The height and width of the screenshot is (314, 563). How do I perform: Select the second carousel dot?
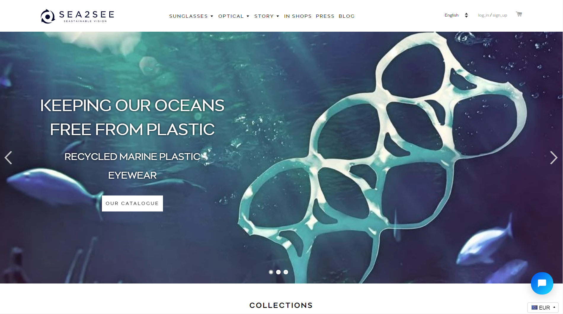coord(278,272)
